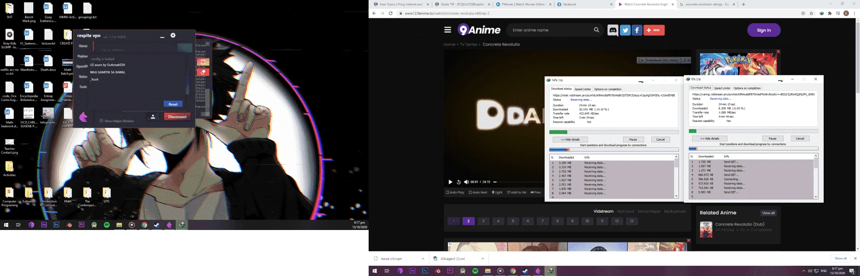Click the 9Anime logo
The height and width of the screenshot is (276, 860).
(479, 30)
